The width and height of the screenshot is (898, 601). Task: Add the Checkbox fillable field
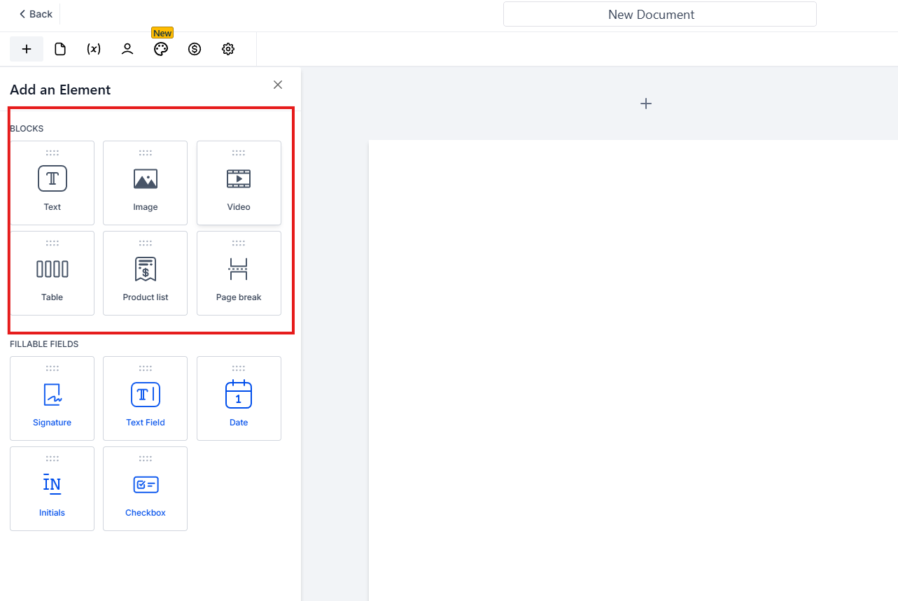(146, 489)
